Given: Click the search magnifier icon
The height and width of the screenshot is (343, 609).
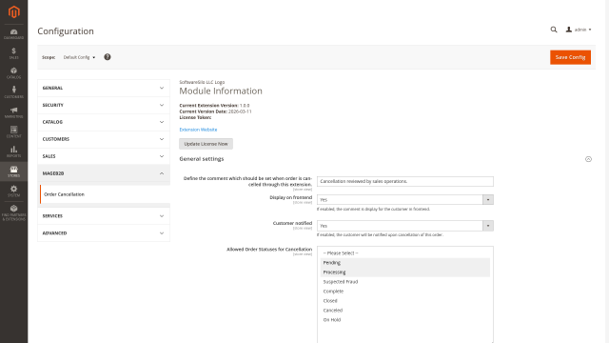Looking at the screenshot, I should [x=554, y=30].
